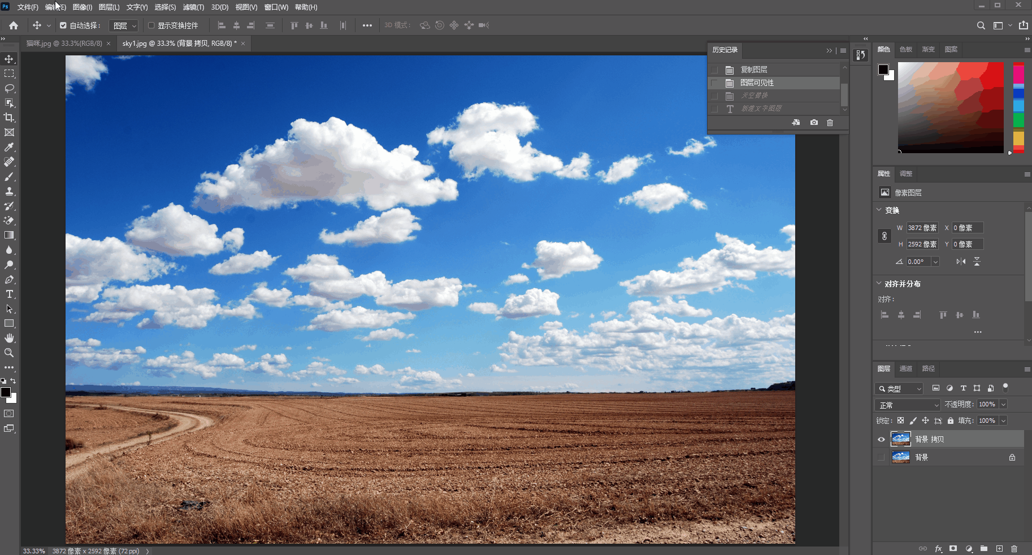This screenshot has height=555, width=1032.
Task: Toggle the width-height link constraint
Action: click(x=884, y=236)
